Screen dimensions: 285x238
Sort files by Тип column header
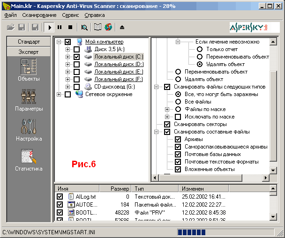coord(155,189)
